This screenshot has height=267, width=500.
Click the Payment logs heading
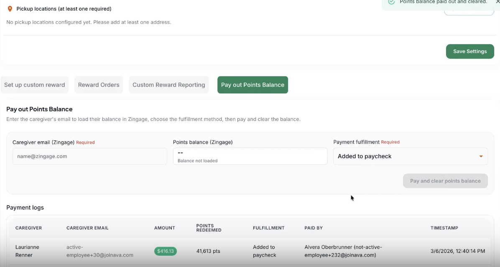pyautogui.click(x=25, y=207)
